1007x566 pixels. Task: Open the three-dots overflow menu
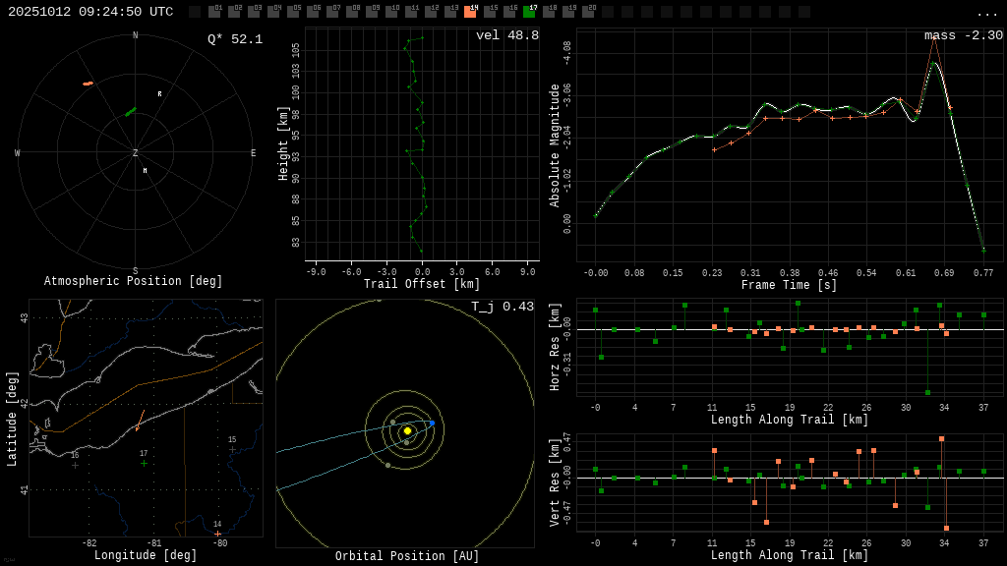pyautogui.click(x=986, y=13)
